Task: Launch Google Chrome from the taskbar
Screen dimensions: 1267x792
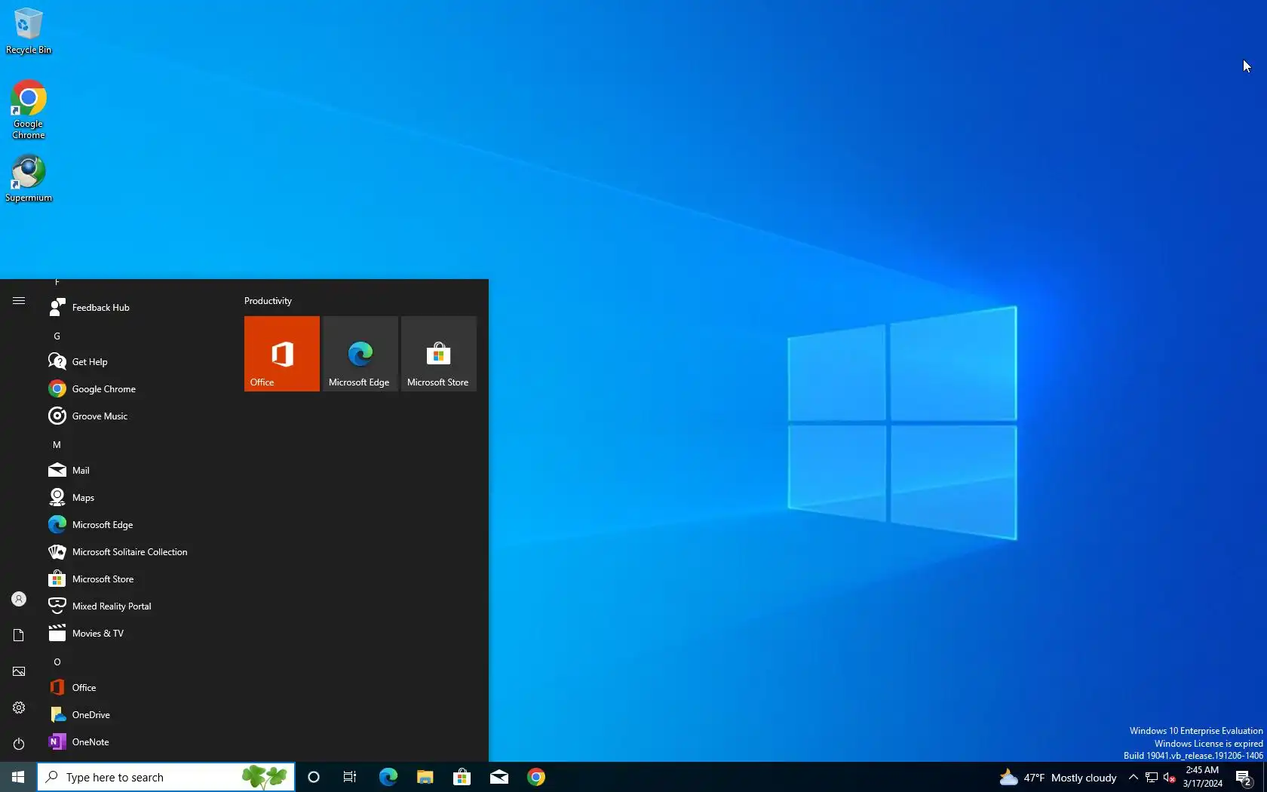Action: (x=535, y=777)
